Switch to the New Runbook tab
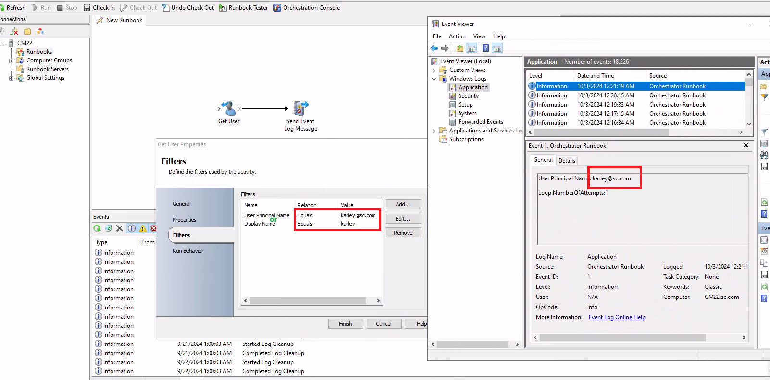The width and height of the screenshot is (770, 380). coord(119,20)
